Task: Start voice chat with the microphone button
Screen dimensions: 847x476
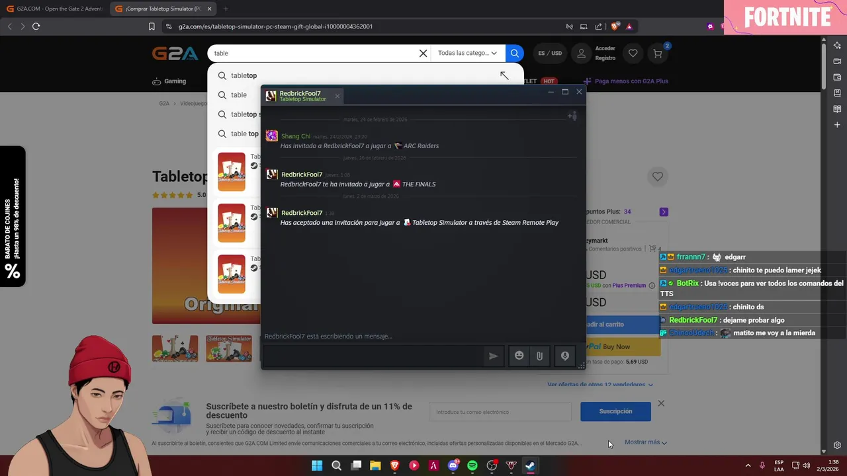Action: tap(565, 356)
